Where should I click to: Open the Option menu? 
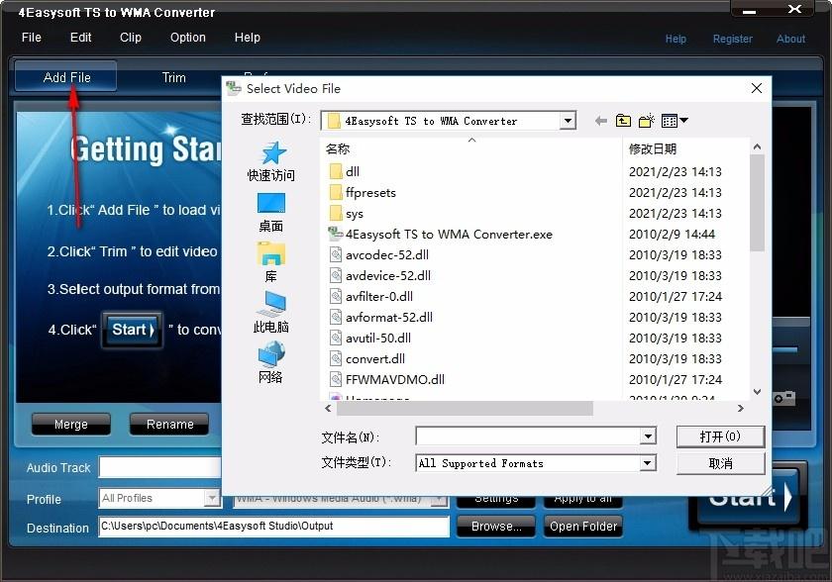188,38
